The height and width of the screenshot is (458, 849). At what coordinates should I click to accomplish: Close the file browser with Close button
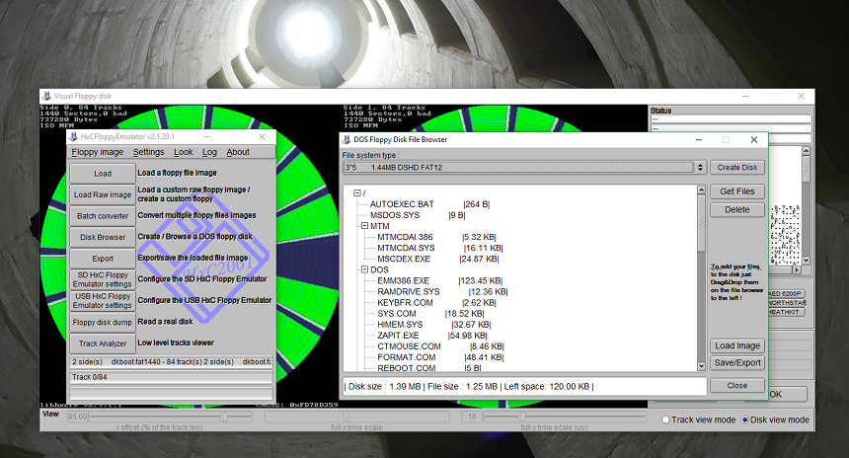tap(736, 386)
